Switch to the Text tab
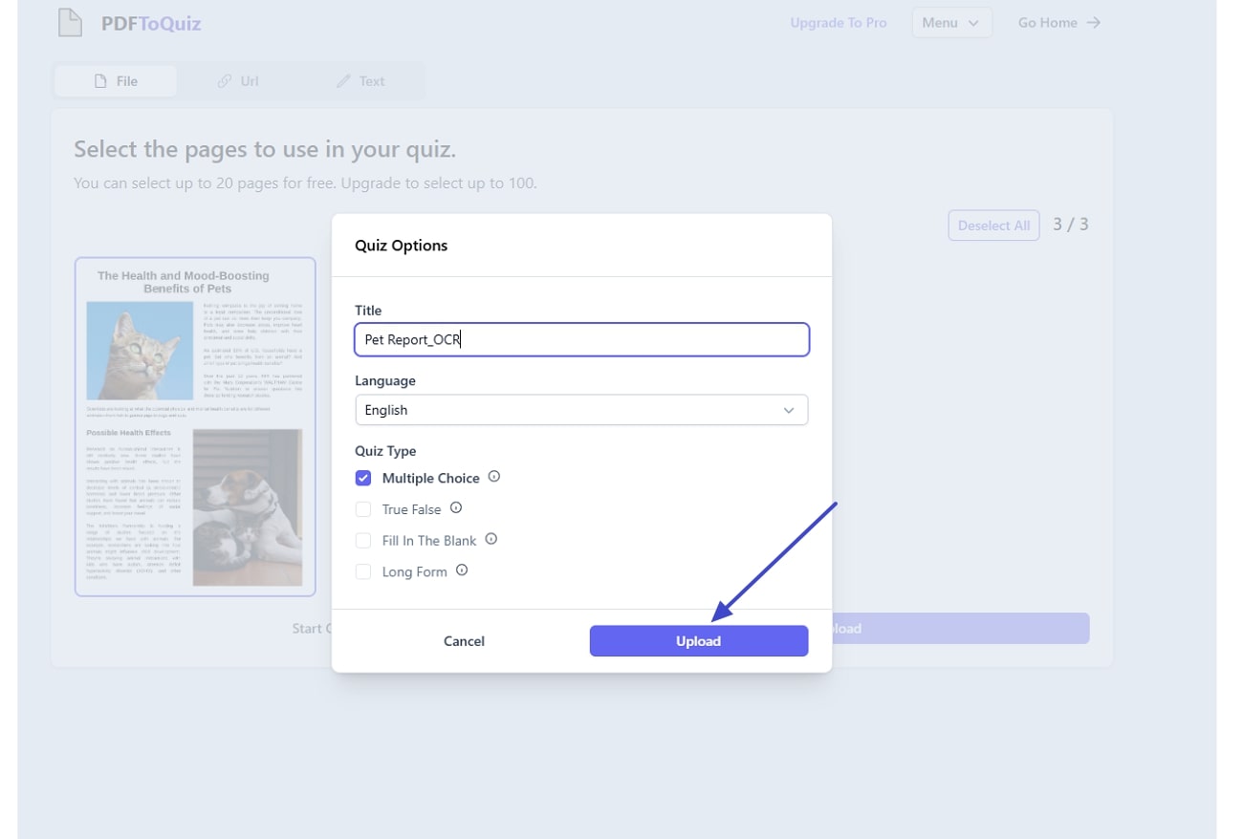The image size is (1243, 839). [x=360, y=81]
